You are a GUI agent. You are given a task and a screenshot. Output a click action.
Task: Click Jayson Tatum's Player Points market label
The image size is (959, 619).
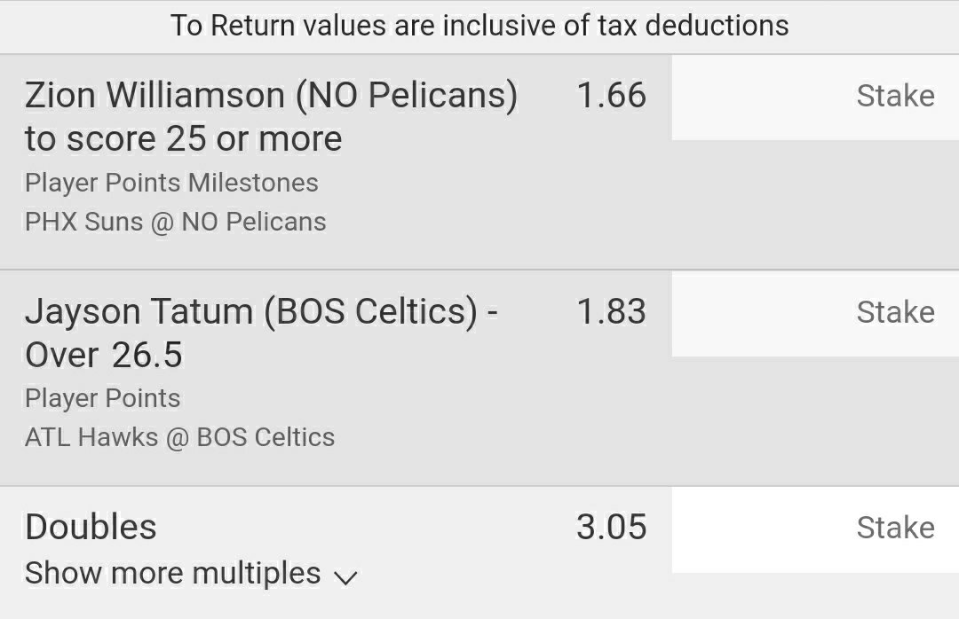tap(103, 398)
